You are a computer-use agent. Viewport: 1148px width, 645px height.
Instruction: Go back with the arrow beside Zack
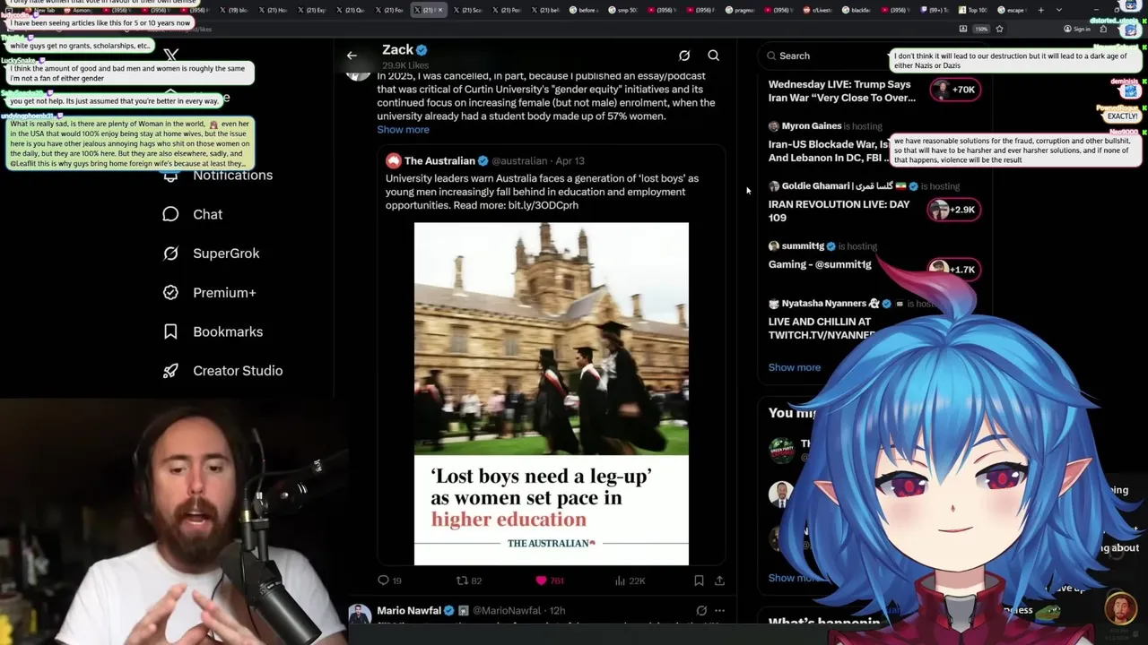click(x=352, y=56)
